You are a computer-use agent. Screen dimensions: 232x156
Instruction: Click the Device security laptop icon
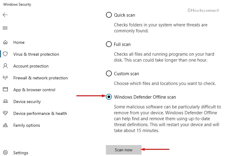pos(5,102)
